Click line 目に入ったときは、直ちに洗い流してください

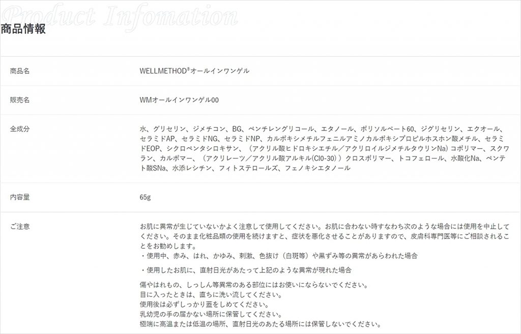(x=211, y=294)
